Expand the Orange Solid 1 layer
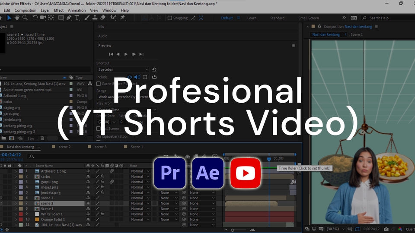This screenshot has height=233, width=415. 16,220
